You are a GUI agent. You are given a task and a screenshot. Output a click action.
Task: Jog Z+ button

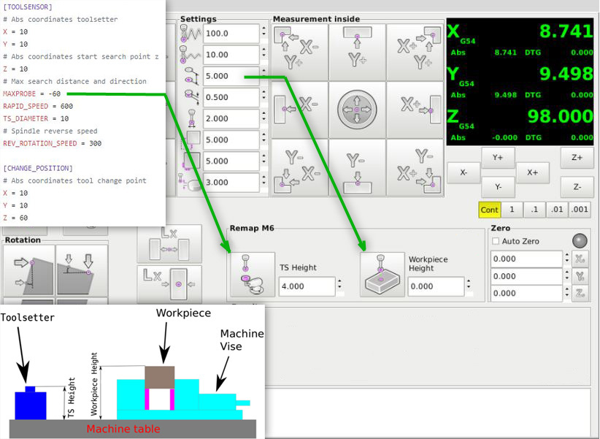pos(577,158)
